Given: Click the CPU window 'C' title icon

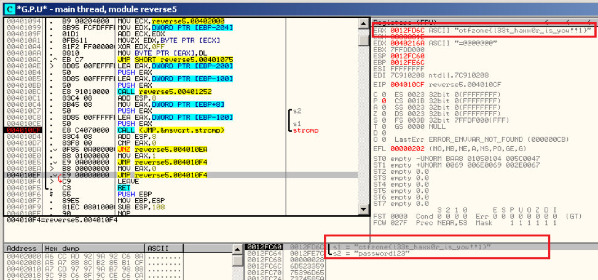Looking at the screenshot, I should coord(10,9).
